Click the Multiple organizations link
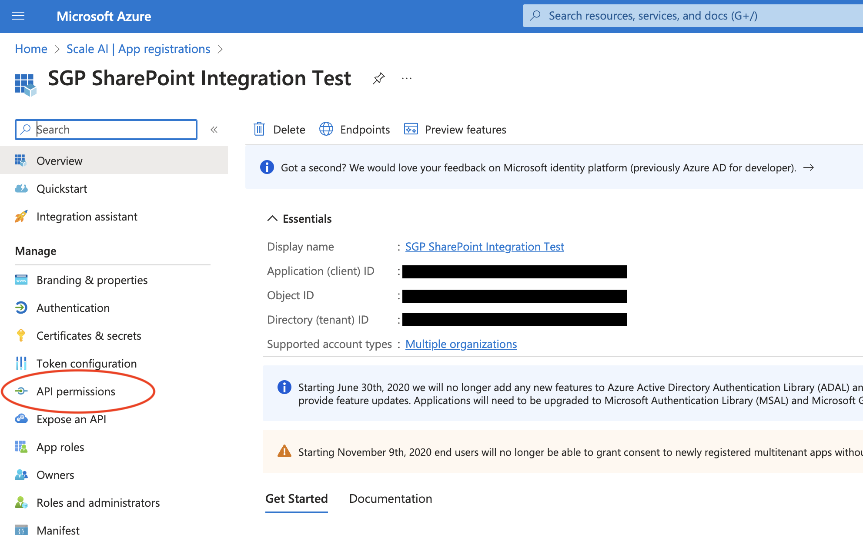863x535 pixels. [461, 344]
